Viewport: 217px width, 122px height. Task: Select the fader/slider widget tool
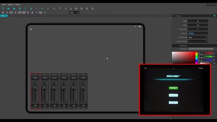click(x=36, y=13)
